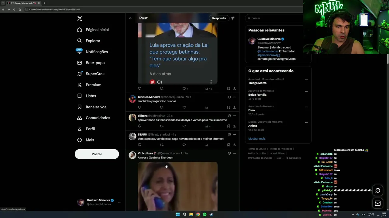The image size is (389, 218).
Task: Open Política de Privacidade footer link
Action: click(x=281, y=149)
